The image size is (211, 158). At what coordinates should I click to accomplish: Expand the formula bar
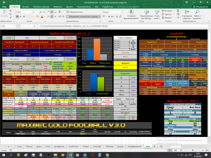coord(209,26)
